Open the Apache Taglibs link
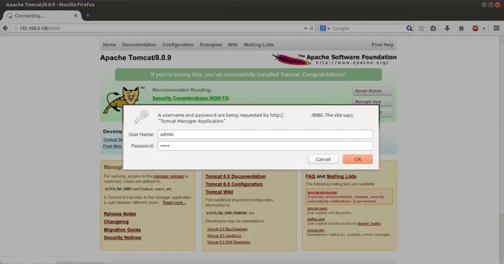 coord(369,224)
